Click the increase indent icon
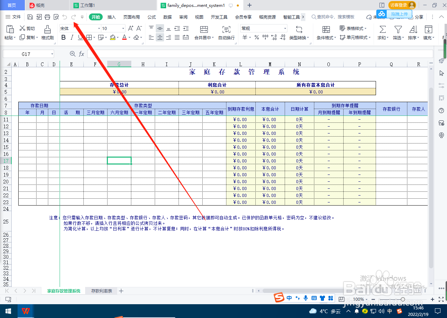This screenshot has height=318, width=447. (x=186, y=29)
